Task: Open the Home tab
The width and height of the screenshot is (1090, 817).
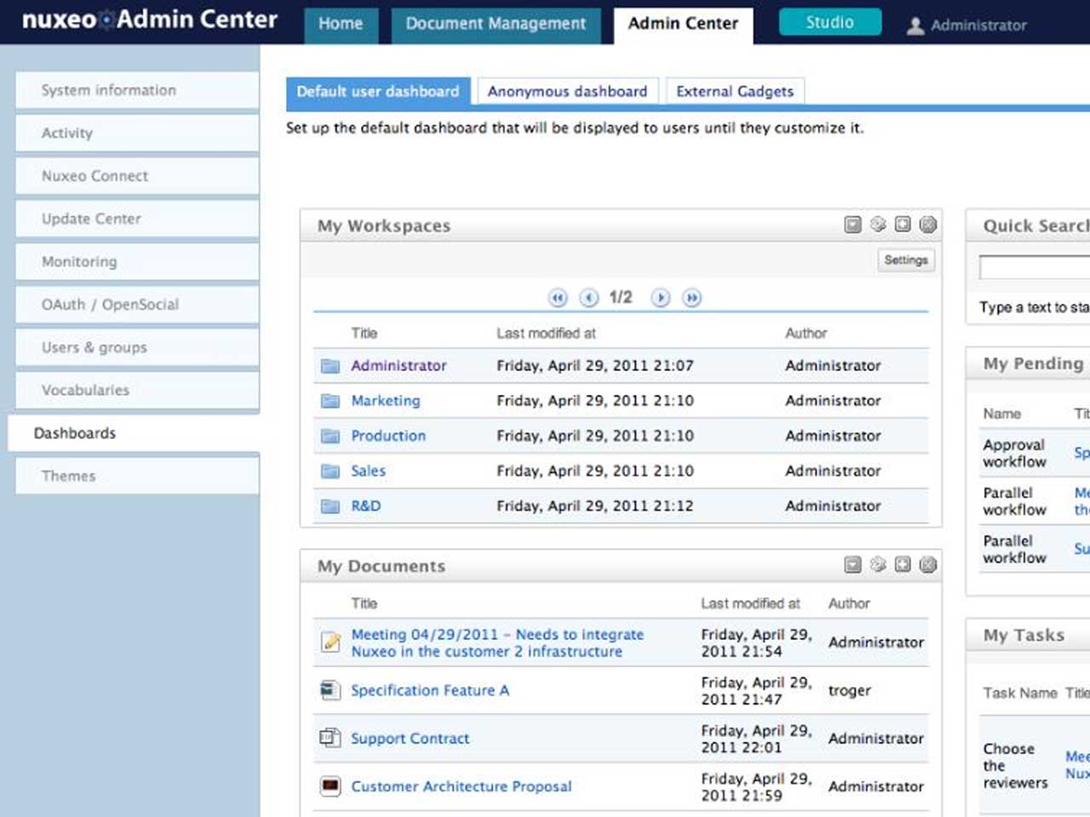Action: [x=341, y=24]
